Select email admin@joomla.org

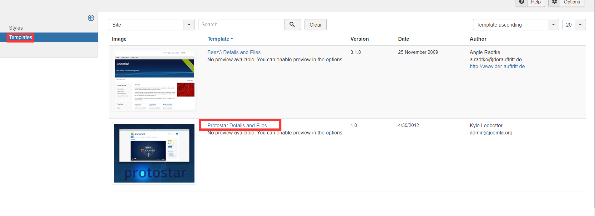point(491,133)
